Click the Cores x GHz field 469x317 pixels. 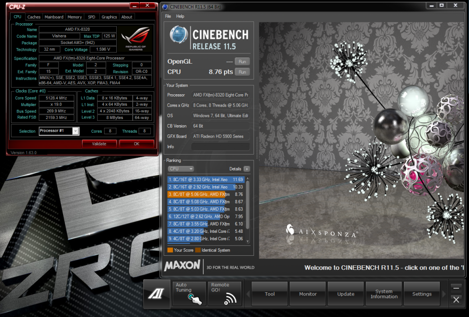tap(220, 105)
